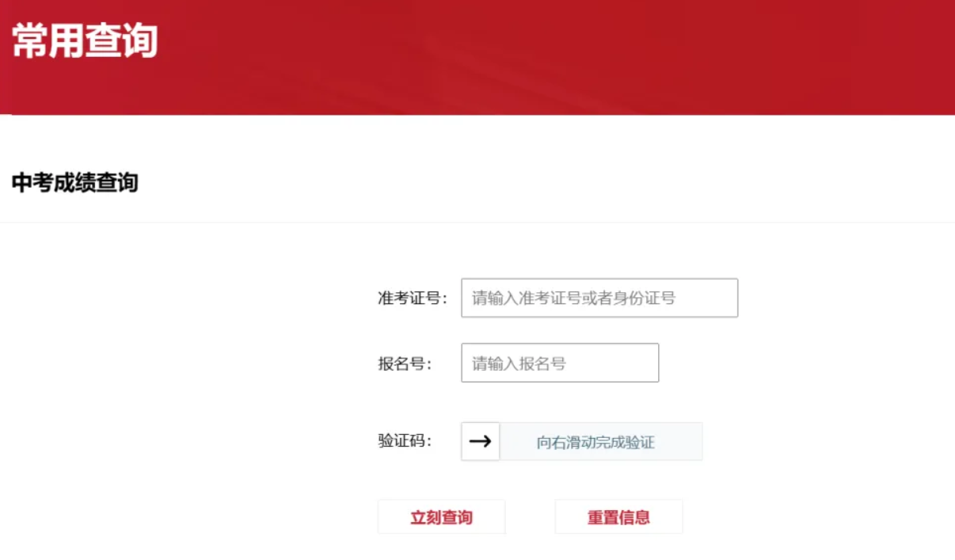Click the 报名号 field label
Image resolution: width=955 pixels, height=560 pixels.
click(405, 364)
